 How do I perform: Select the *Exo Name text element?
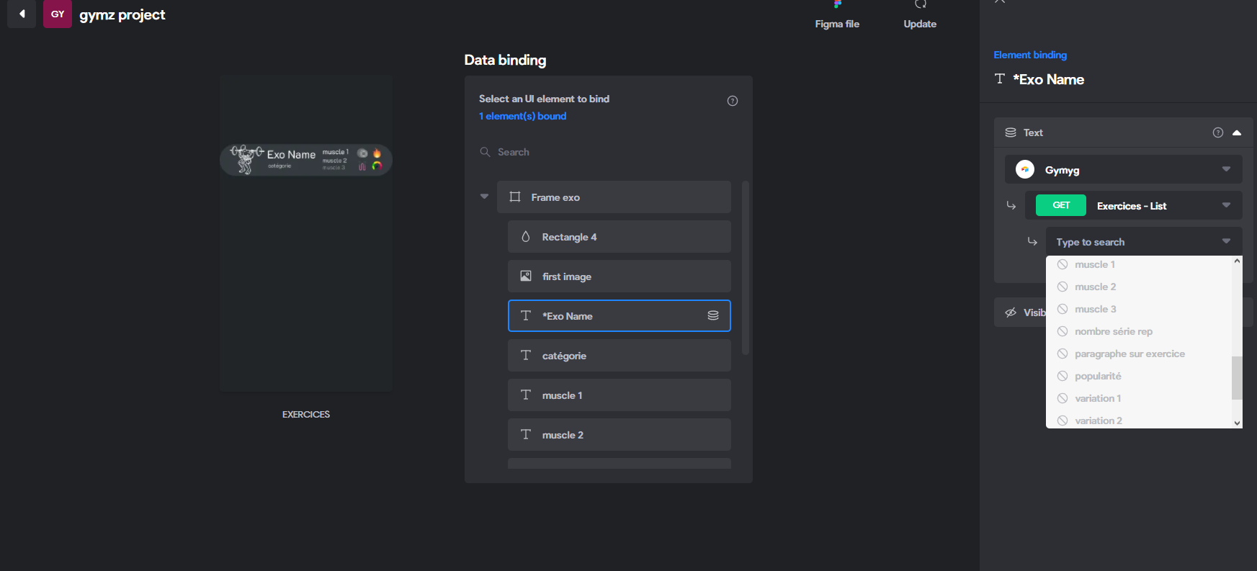click(x=619, y=316)
